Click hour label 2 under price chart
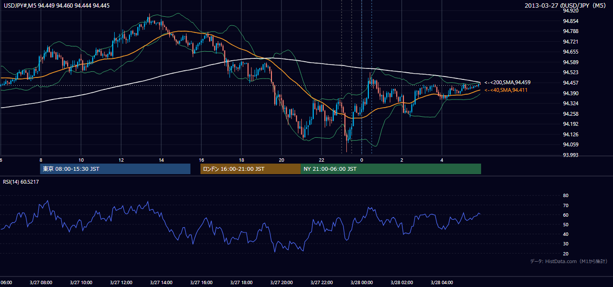 point(401,160)
